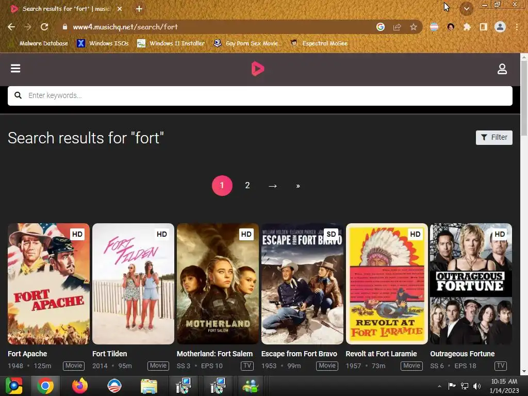Image resolution: width=528 pixels, height=396 pixels.
Task: Open a new browser tab
Action: [139, 9]
